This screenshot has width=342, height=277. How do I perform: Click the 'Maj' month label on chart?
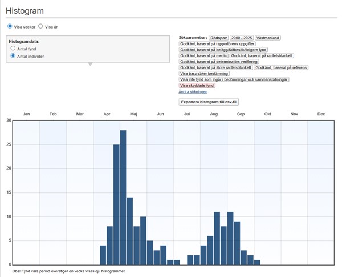[133, 114]
